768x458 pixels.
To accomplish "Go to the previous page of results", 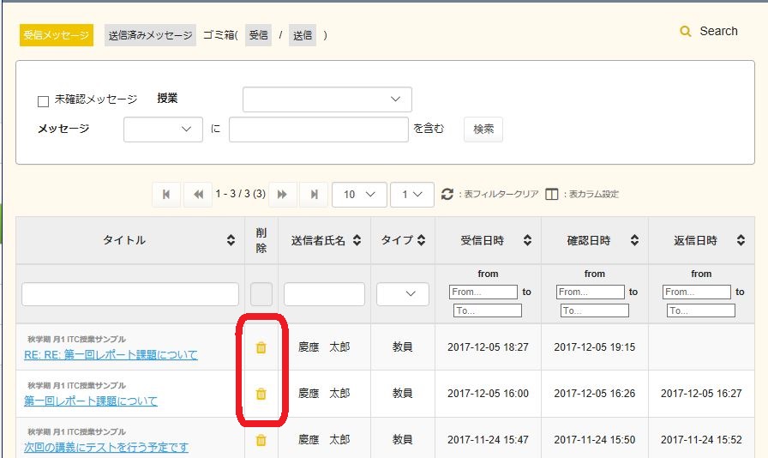I will click(198, 195).
